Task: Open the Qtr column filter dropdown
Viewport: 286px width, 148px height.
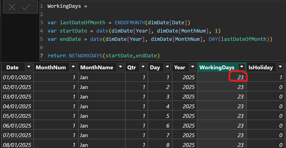Action: 143,67
